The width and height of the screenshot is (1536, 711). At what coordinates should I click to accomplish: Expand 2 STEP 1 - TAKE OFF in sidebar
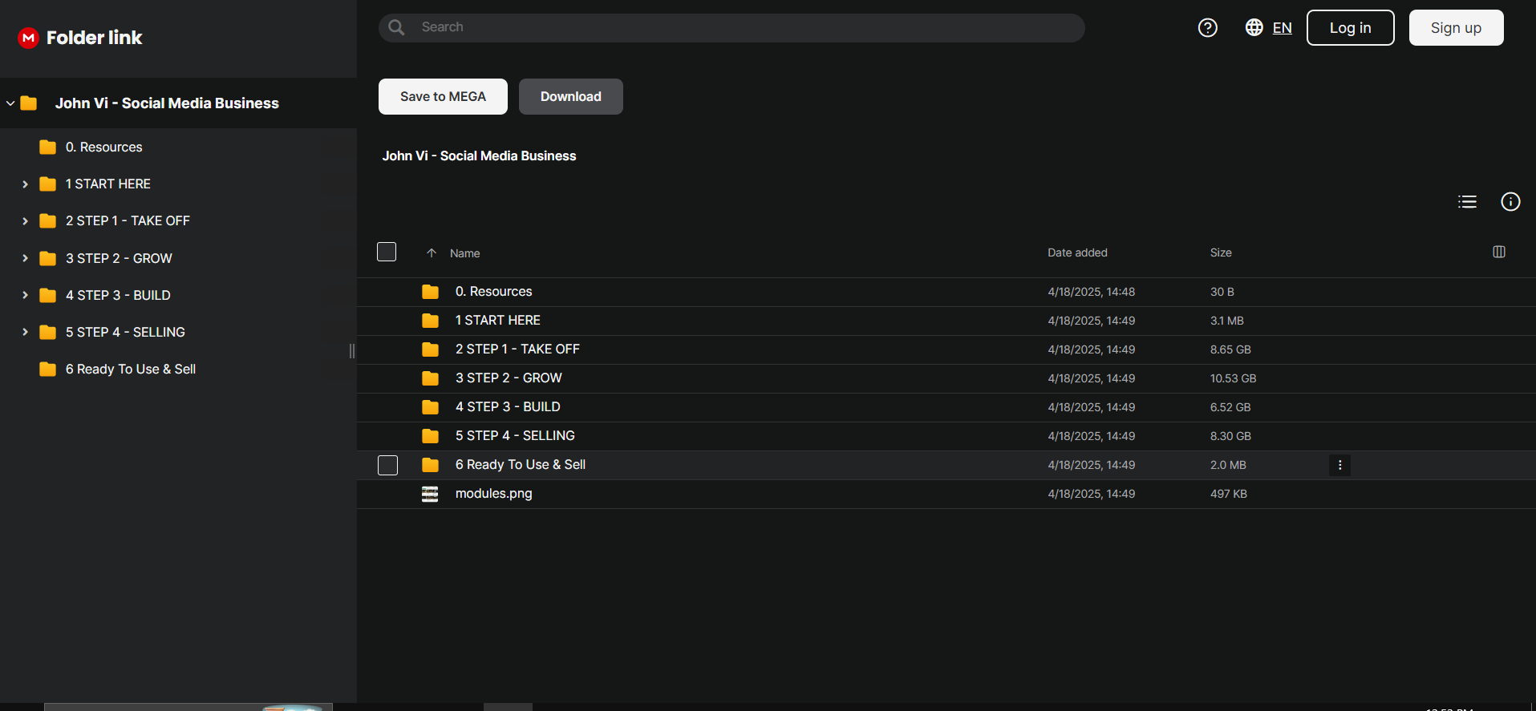(x=25, y=221)
